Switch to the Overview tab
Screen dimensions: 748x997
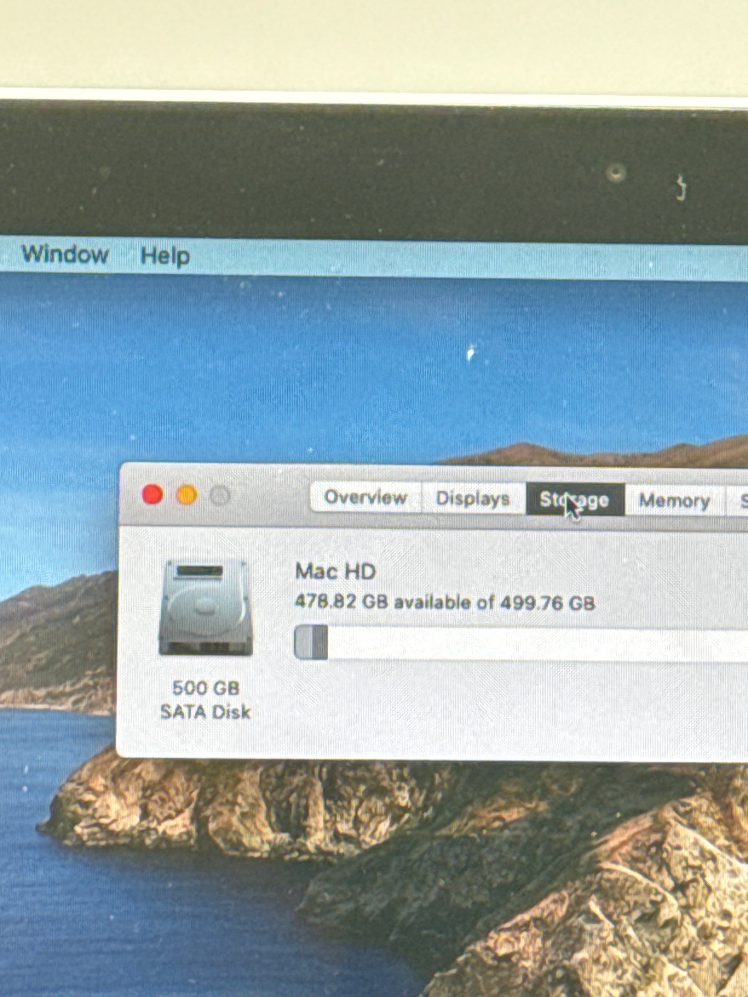365,498
